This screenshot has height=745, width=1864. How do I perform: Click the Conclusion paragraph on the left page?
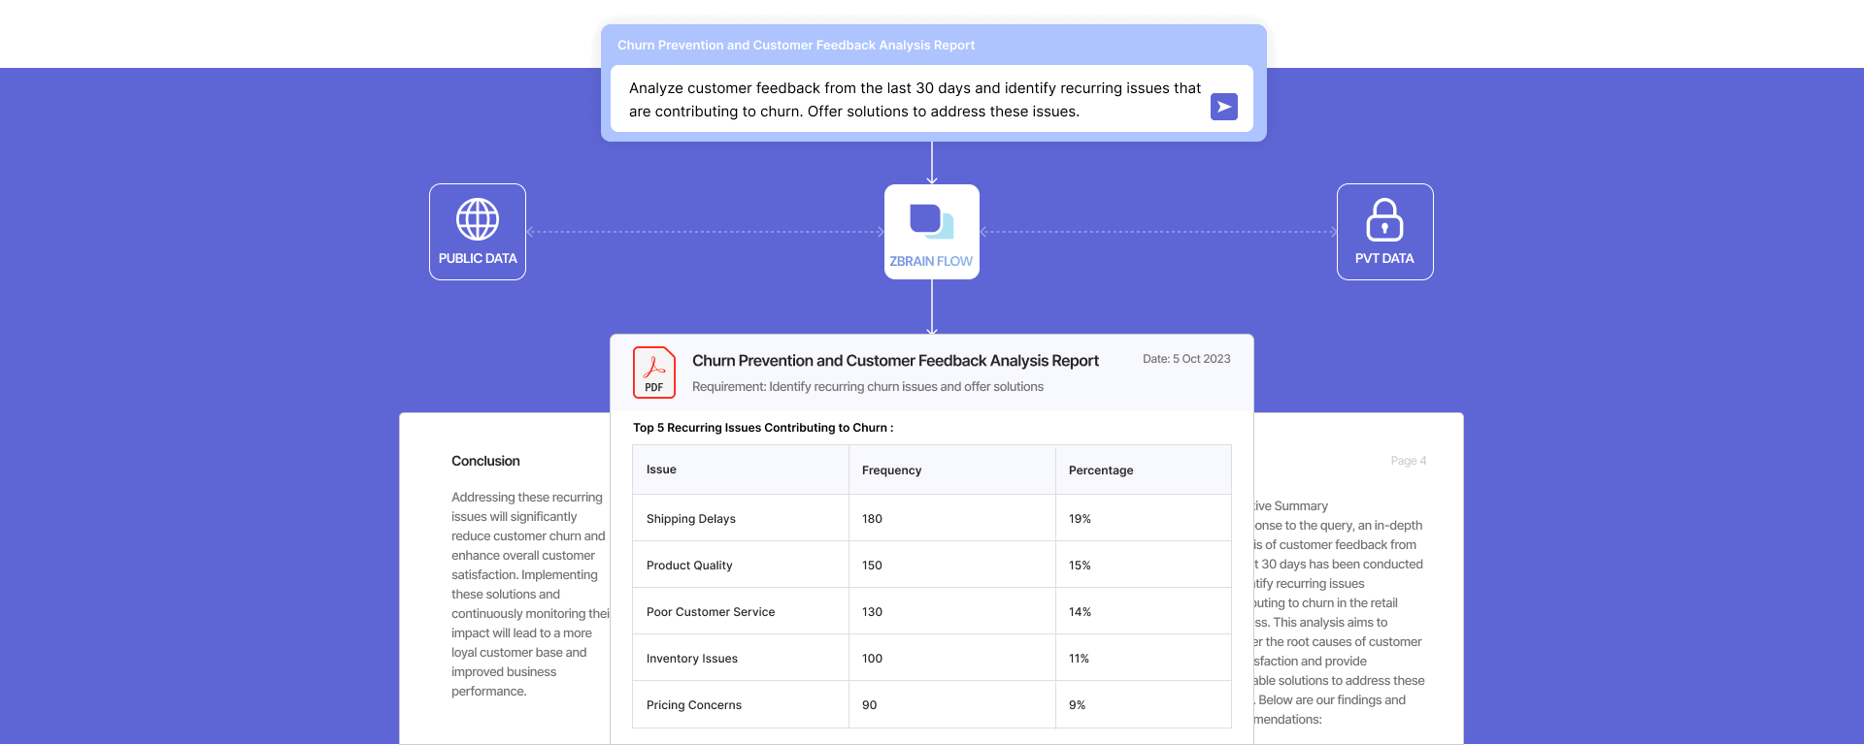(530, 595)
